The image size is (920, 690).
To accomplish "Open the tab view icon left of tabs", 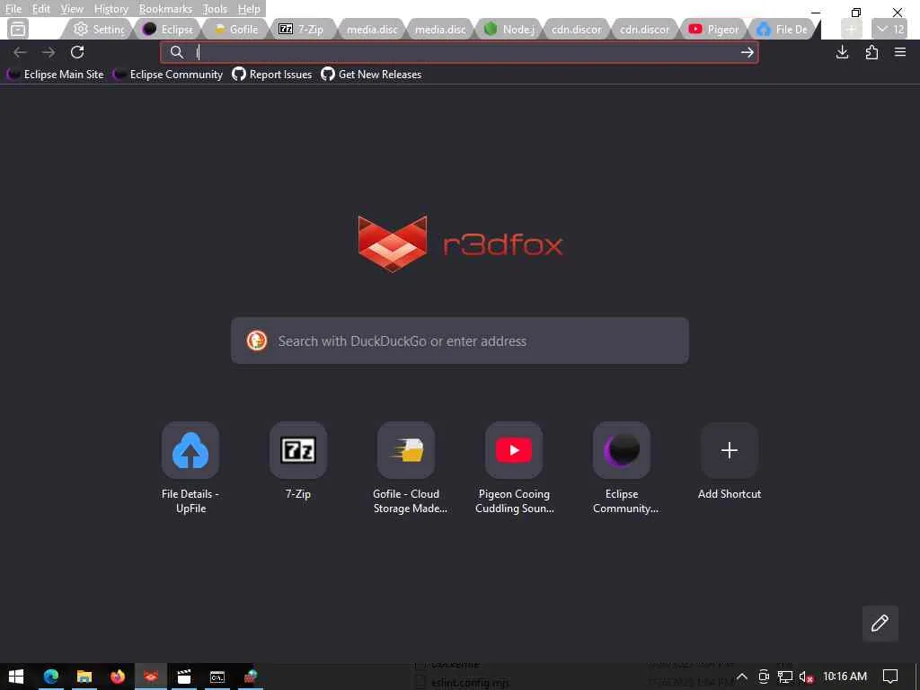I will (18, 29).
